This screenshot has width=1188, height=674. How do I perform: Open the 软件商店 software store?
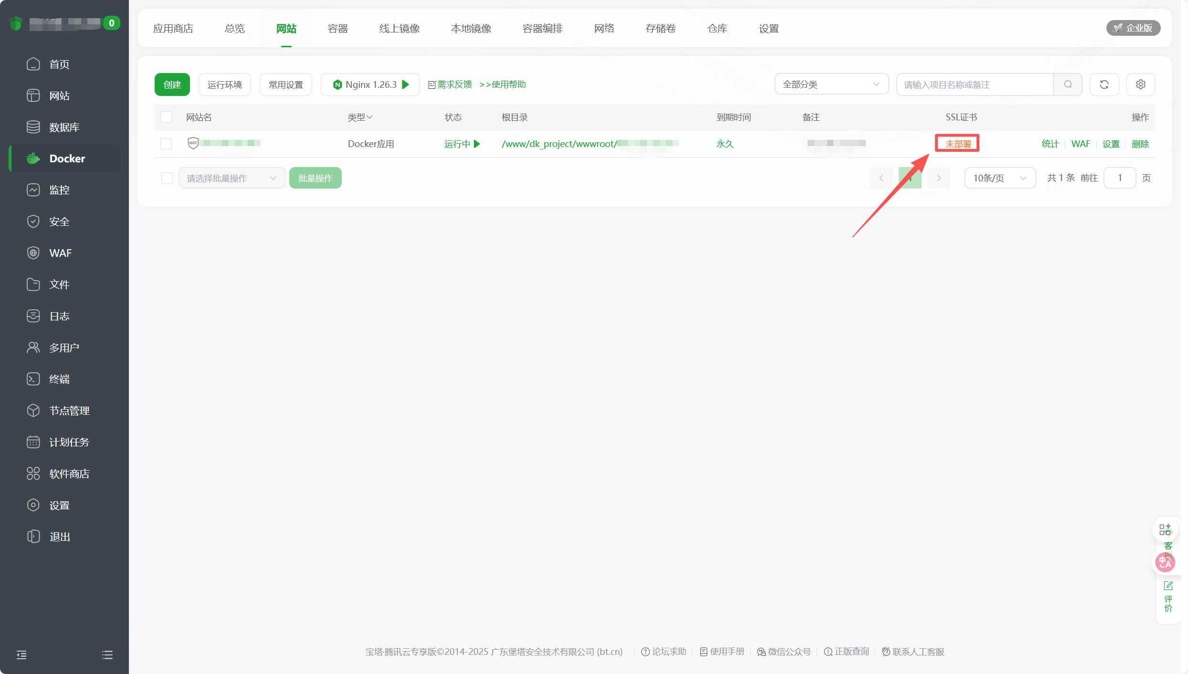(x=68, y=473)
